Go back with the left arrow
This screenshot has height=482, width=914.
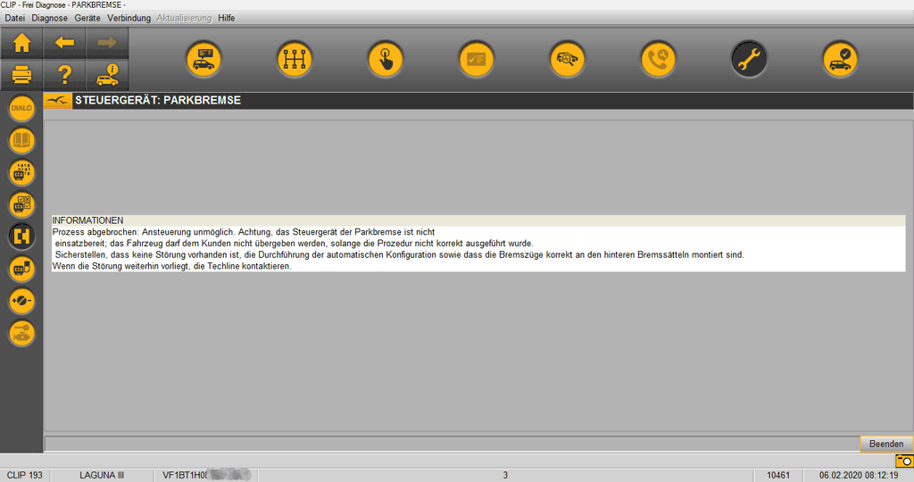(x=64, y=42)
